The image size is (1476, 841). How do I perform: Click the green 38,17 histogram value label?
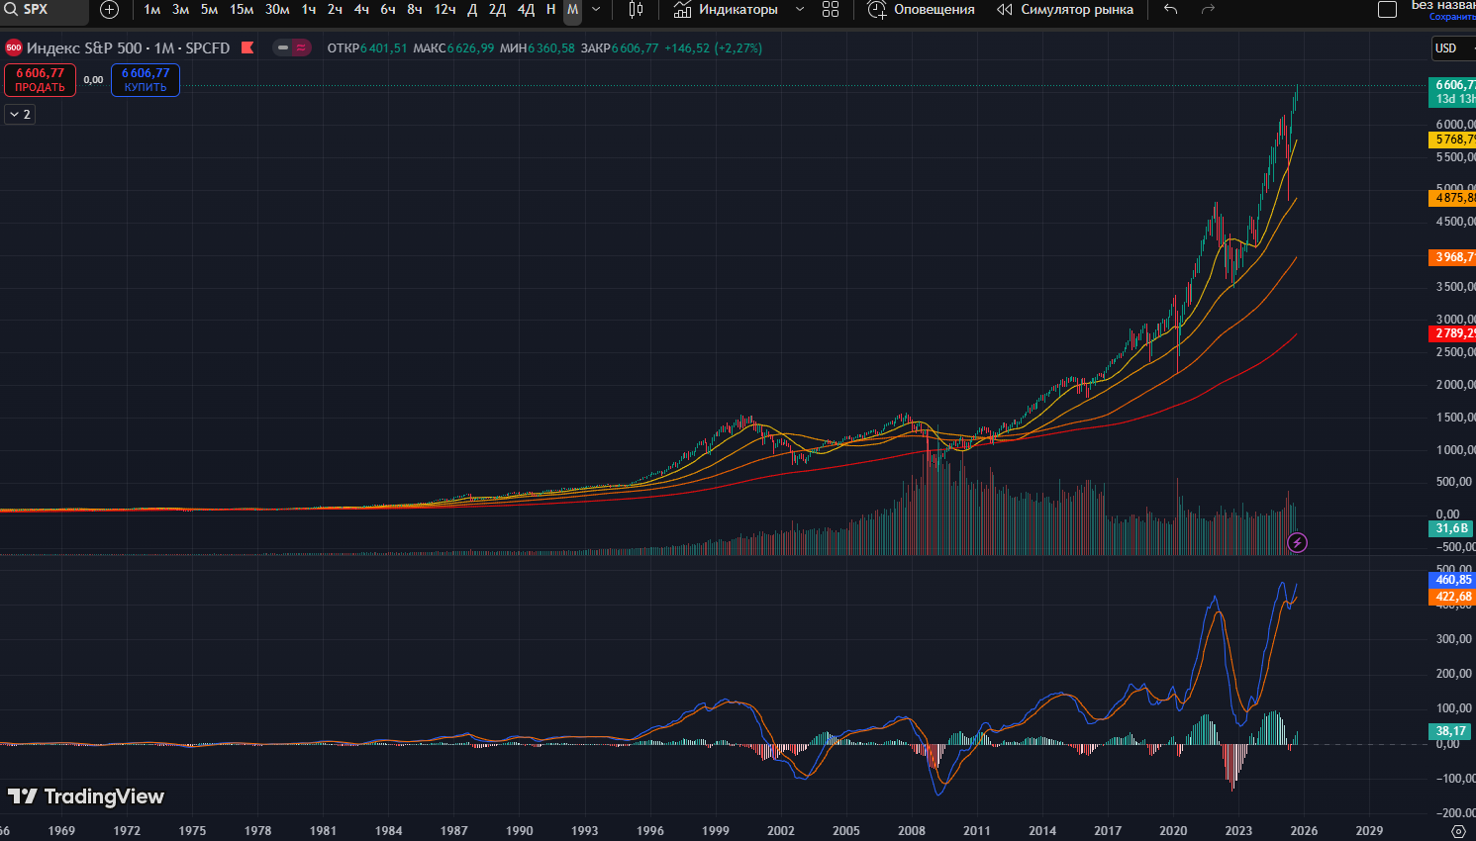(x=1452, y=731)
